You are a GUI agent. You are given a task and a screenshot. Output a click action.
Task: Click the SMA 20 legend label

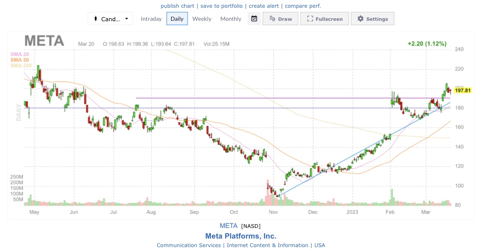[x=20, y=54]
